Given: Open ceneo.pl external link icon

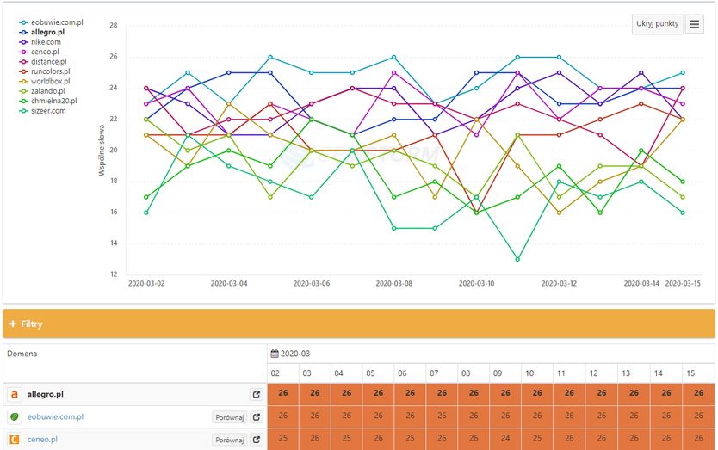Looking at the screenshot, I should coord(257,440).
